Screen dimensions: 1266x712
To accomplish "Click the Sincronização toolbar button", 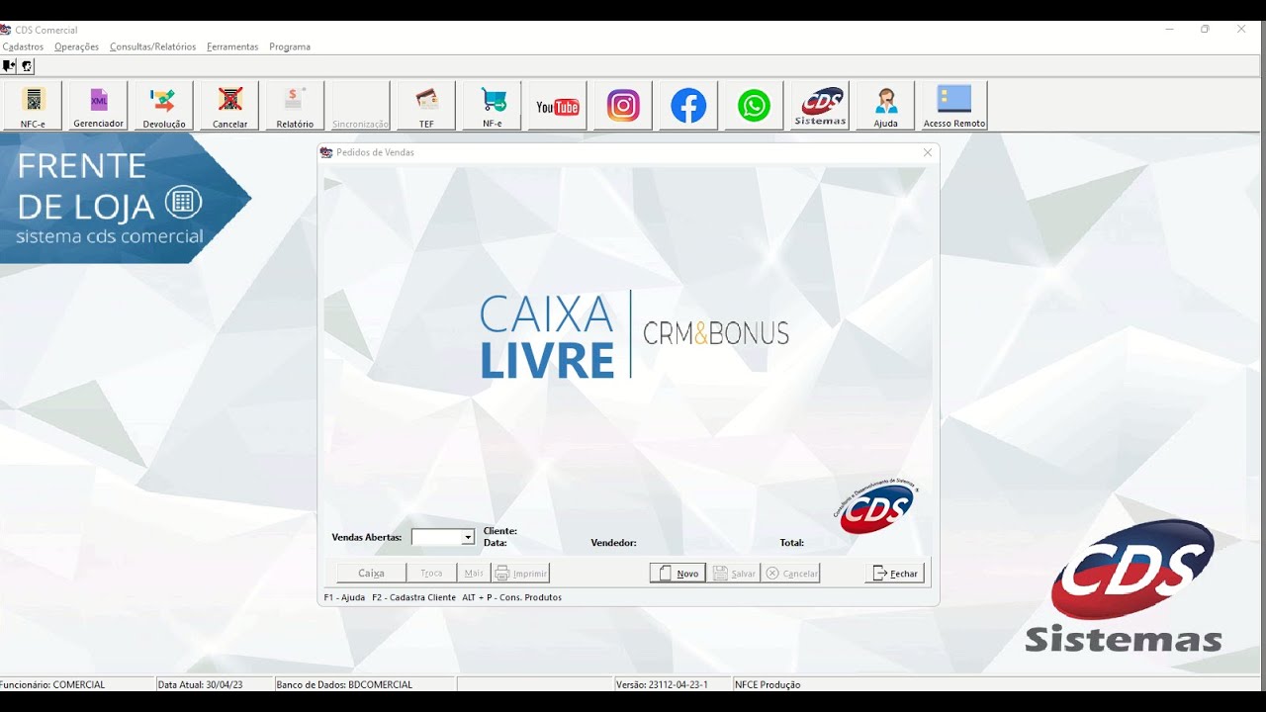I will pyautogui.click(x=360, y=106).
